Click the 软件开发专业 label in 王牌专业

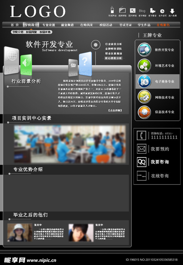tap(165, 50)
